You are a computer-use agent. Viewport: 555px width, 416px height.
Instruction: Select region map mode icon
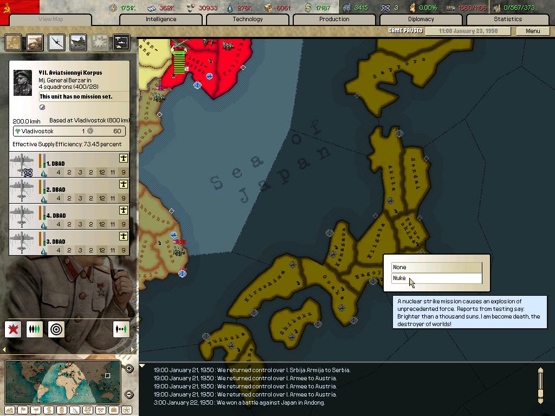coord(88,411)
